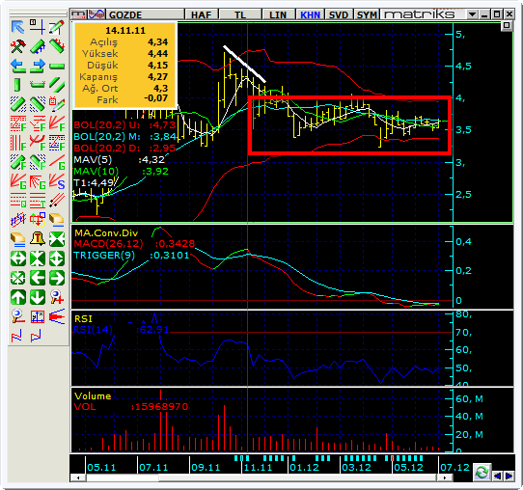Choose the crosshair cursor tool
This screenshot has height=490, width=523.
point(38,27)
